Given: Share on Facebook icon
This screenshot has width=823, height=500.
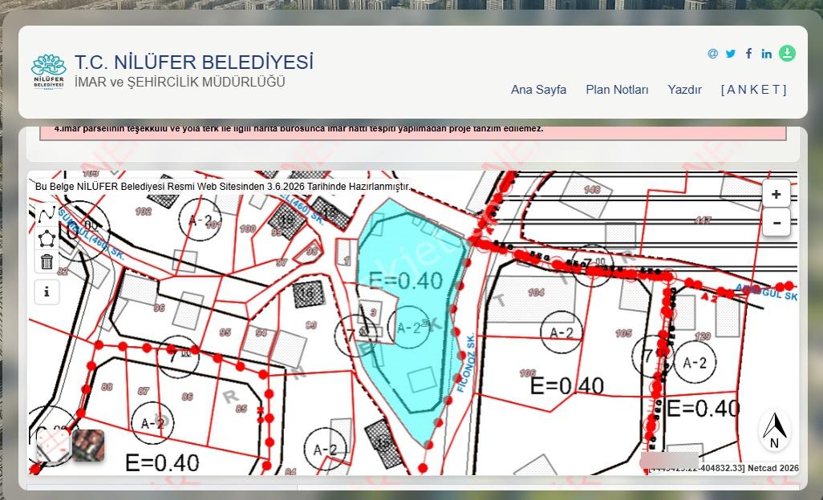Looking at the screenshot, I should point(749,54).
